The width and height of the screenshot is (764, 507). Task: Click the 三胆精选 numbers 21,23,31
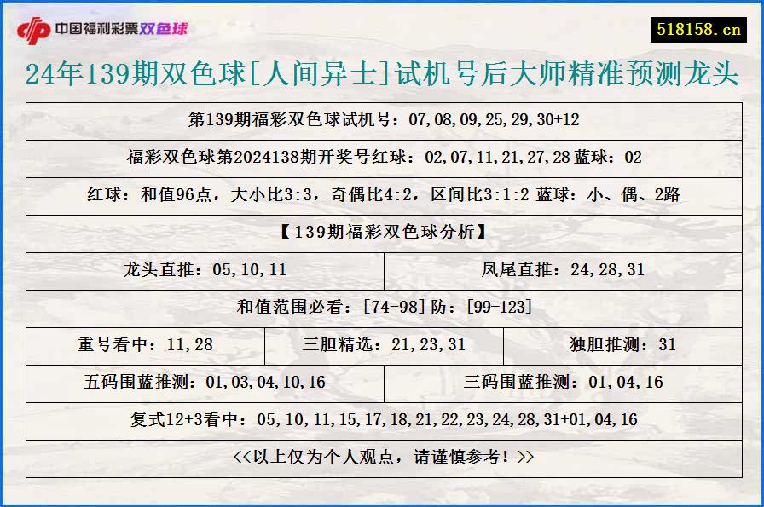384,345
